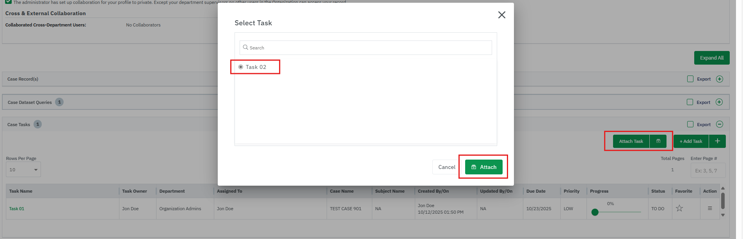Viewport: 743px width, 239px height.
Task: Sort by the Task Name column header
Action: (21, 191)
